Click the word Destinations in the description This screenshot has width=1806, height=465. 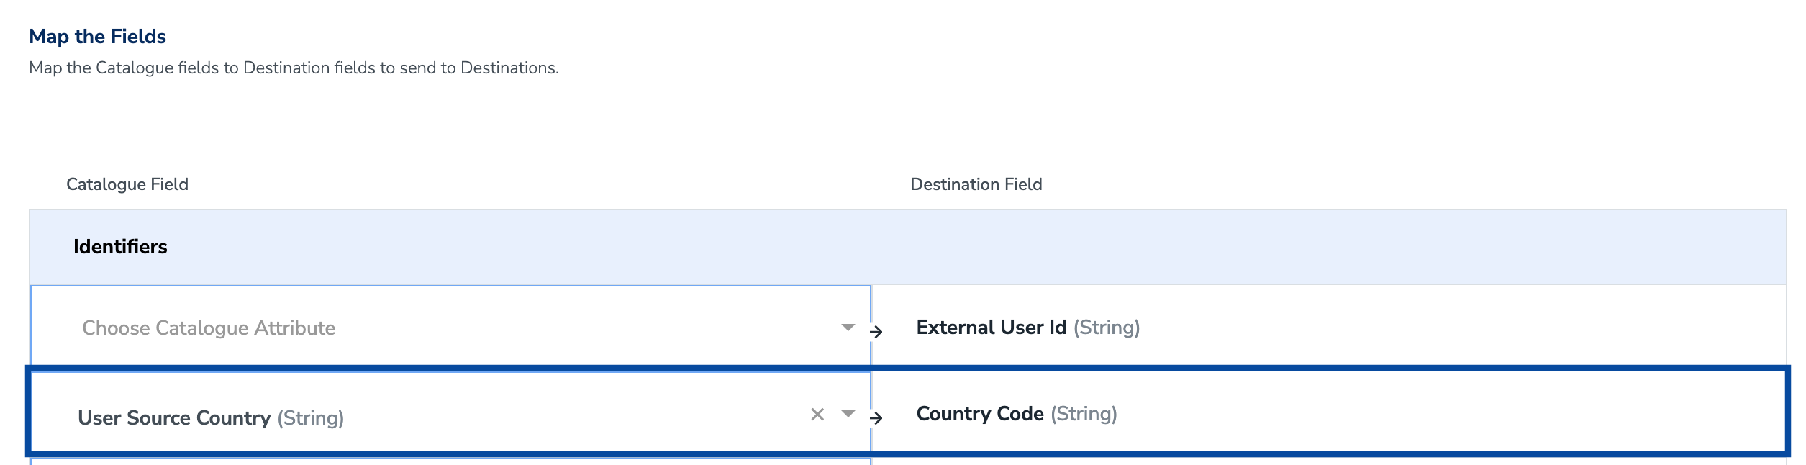[508, 68]
